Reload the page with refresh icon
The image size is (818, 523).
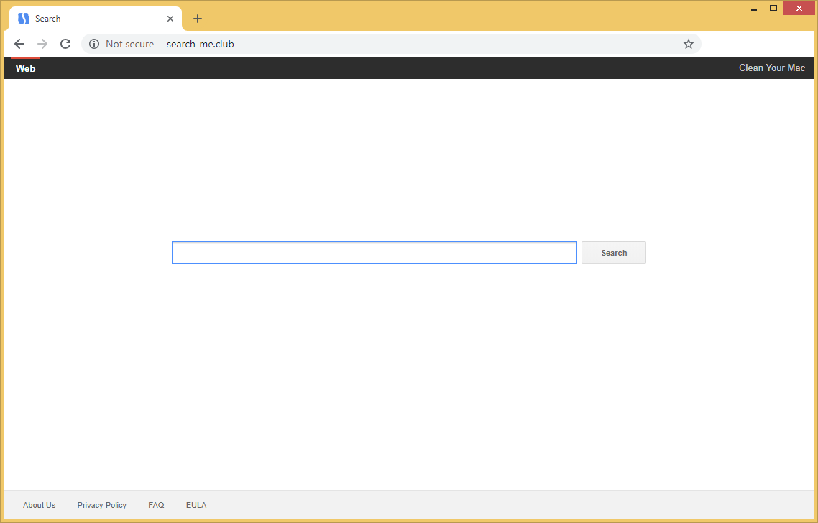65,44
